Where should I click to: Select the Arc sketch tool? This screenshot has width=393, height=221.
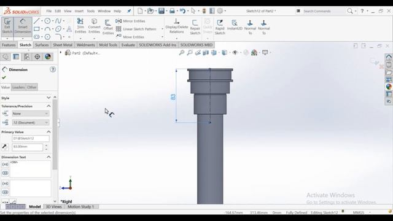pyautogui.click(x=47, y=29)
